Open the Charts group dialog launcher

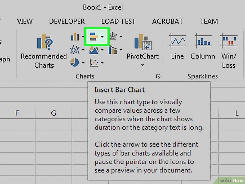158,77
